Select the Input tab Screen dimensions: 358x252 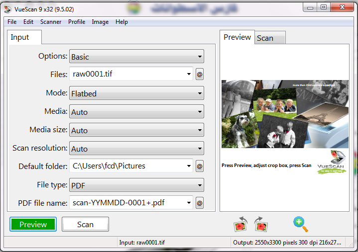tap(24, 37)
